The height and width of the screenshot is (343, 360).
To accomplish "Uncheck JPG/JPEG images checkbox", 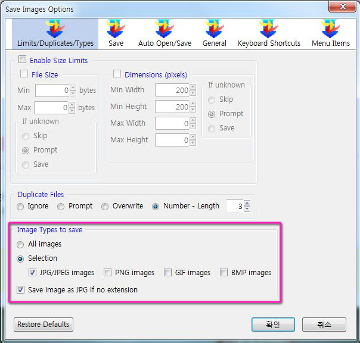I will [x=32, y=272].
